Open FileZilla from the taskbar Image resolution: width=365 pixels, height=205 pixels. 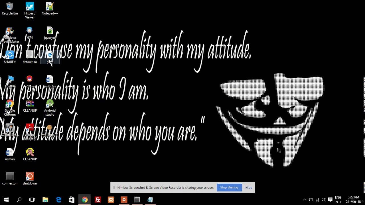tap(98, 200)
